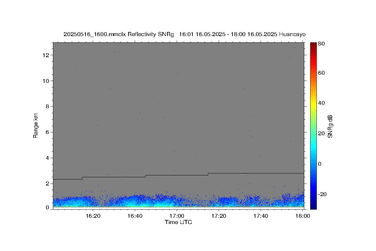Click the 0 km range tick label
Viewport: 376px width, 251px height.
[x=48, y=207]
